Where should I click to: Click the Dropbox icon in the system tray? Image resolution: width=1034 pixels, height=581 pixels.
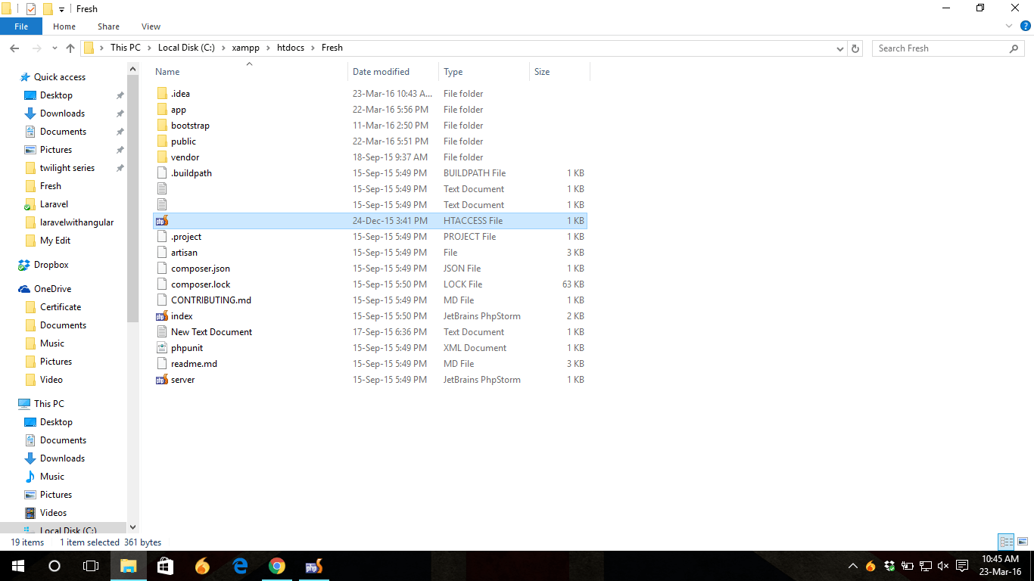[889, 566]
